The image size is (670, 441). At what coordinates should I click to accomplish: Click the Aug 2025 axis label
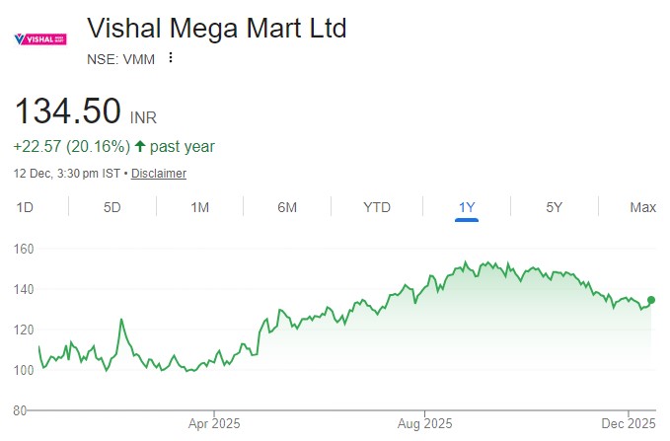(425, 423)
